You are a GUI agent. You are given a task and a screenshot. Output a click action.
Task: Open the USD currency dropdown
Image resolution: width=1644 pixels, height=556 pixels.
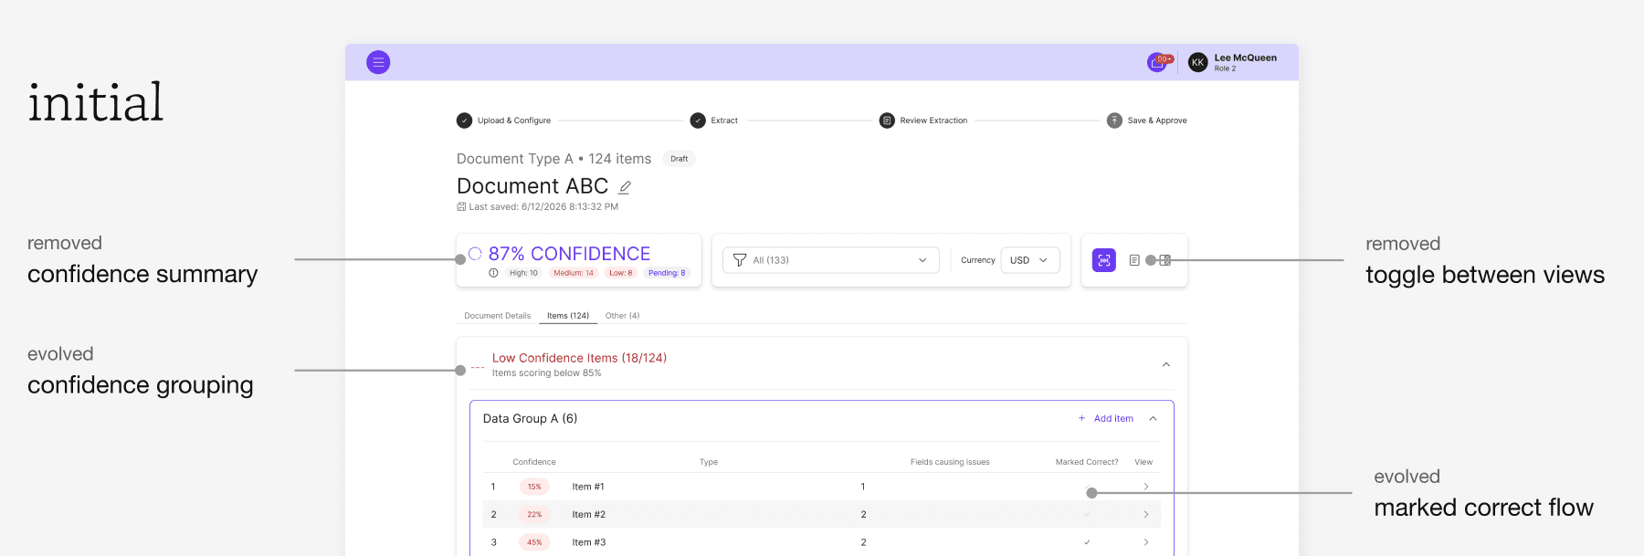[1030, 260]
